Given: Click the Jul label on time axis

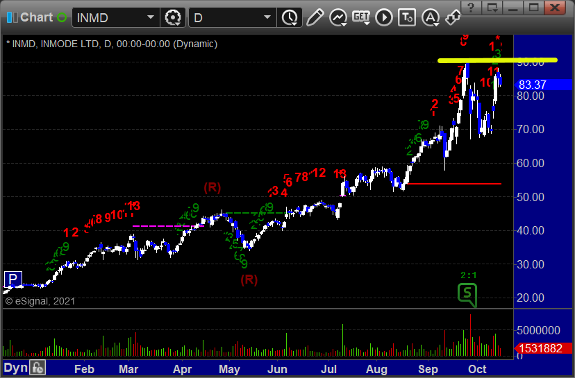Looking at the screenshot, I should coord(328,369).
